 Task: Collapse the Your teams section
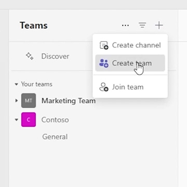17,84
